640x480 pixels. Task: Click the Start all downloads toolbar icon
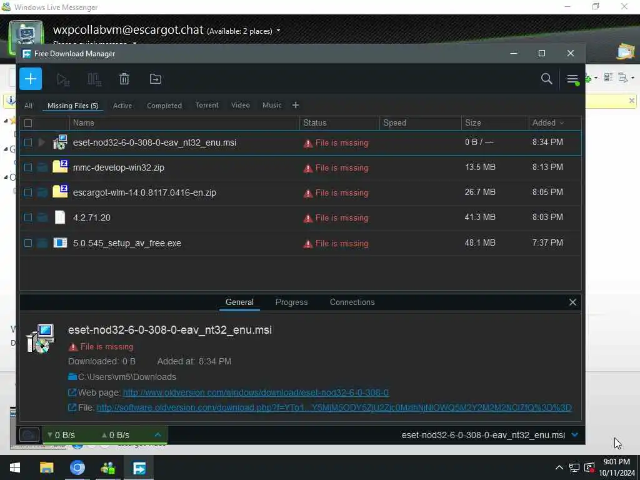click(x=63, y=79)
